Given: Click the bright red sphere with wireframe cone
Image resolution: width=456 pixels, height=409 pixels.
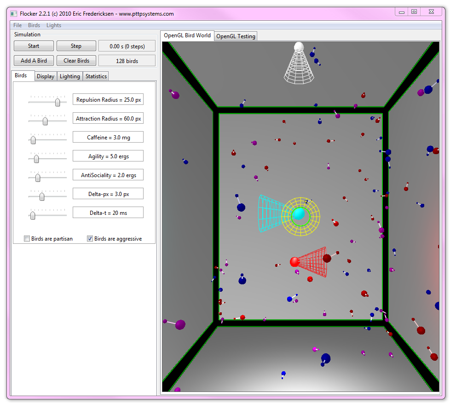Looking at the screenshot, I should point(294,262).
